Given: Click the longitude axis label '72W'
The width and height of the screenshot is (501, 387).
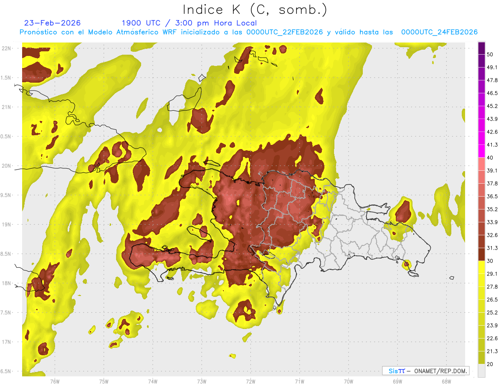Looking at the screenshot, I should pos(250,381).
